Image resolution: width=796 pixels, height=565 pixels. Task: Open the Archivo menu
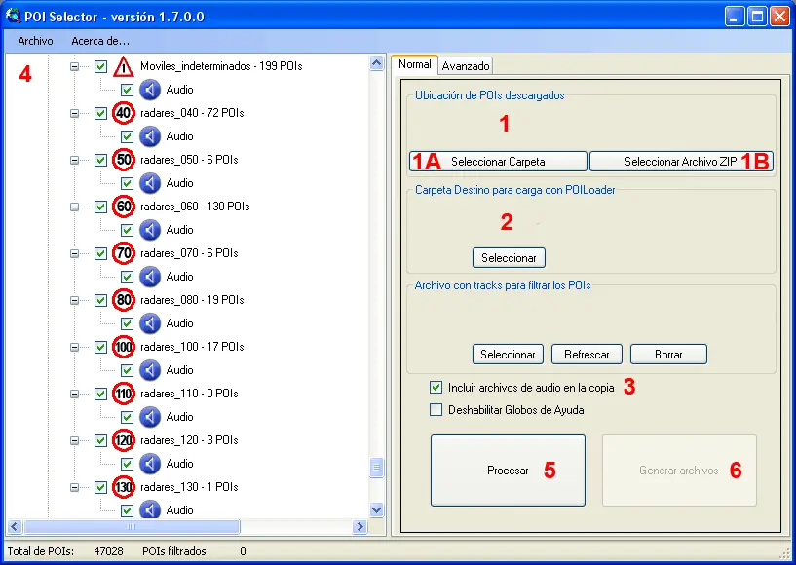point(35,41)
